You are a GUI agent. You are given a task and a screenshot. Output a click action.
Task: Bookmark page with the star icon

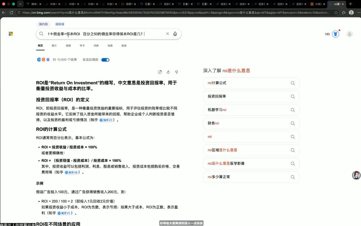pos(336,13)
